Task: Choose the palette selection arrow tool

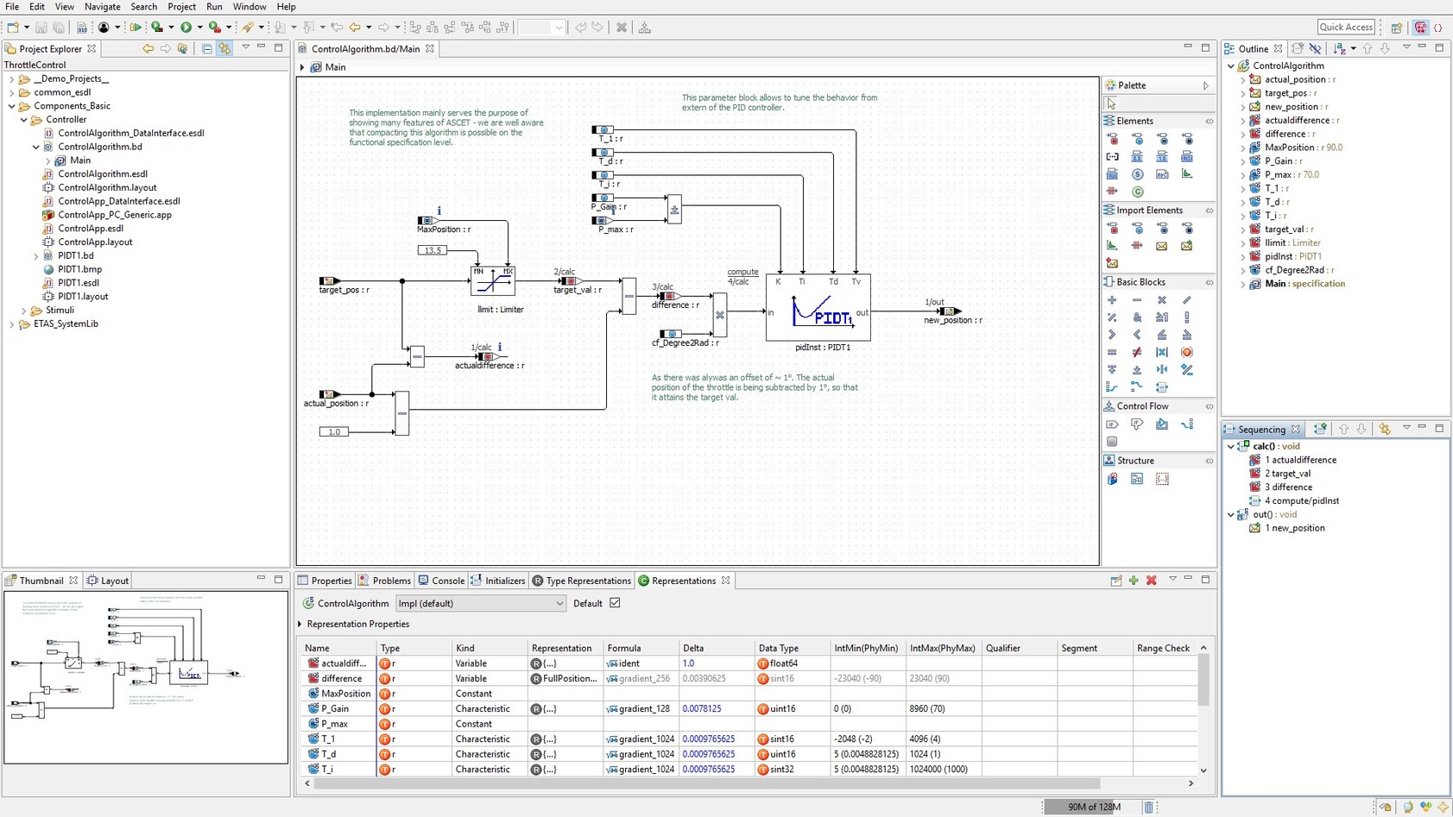Action: click(1112, 104)
